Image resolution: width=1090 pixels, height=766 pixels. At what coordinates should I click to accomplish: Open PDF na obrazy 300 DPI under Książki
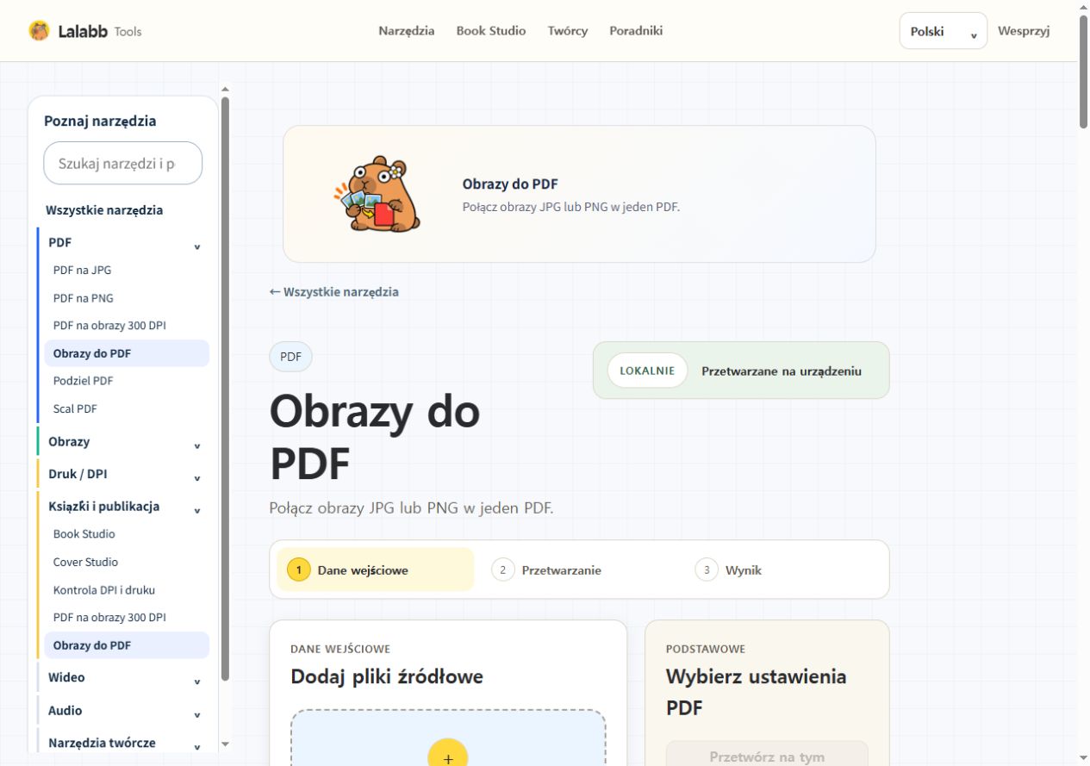pyautogui.click(x=109, y=618)
